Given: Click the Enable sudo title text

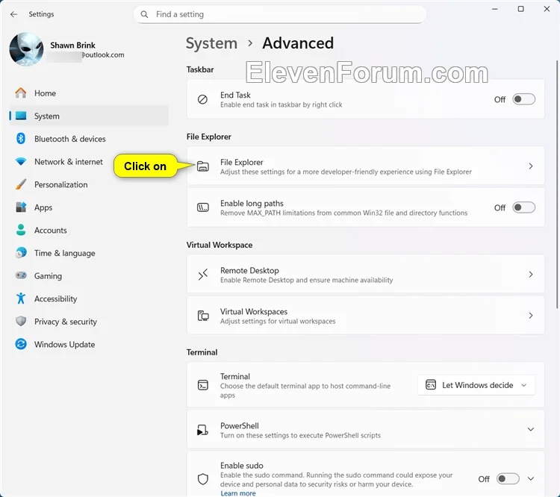Looking at the screenshot, I should [x=242, y=466].
